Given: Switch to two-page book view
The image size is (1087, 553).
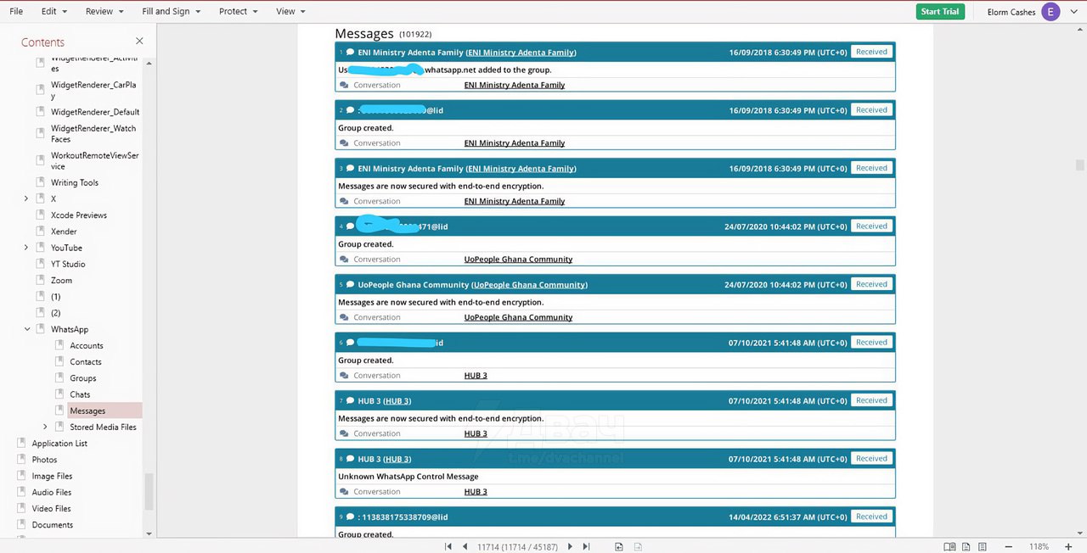Looking at the screenshot, I should pos(950,547).
